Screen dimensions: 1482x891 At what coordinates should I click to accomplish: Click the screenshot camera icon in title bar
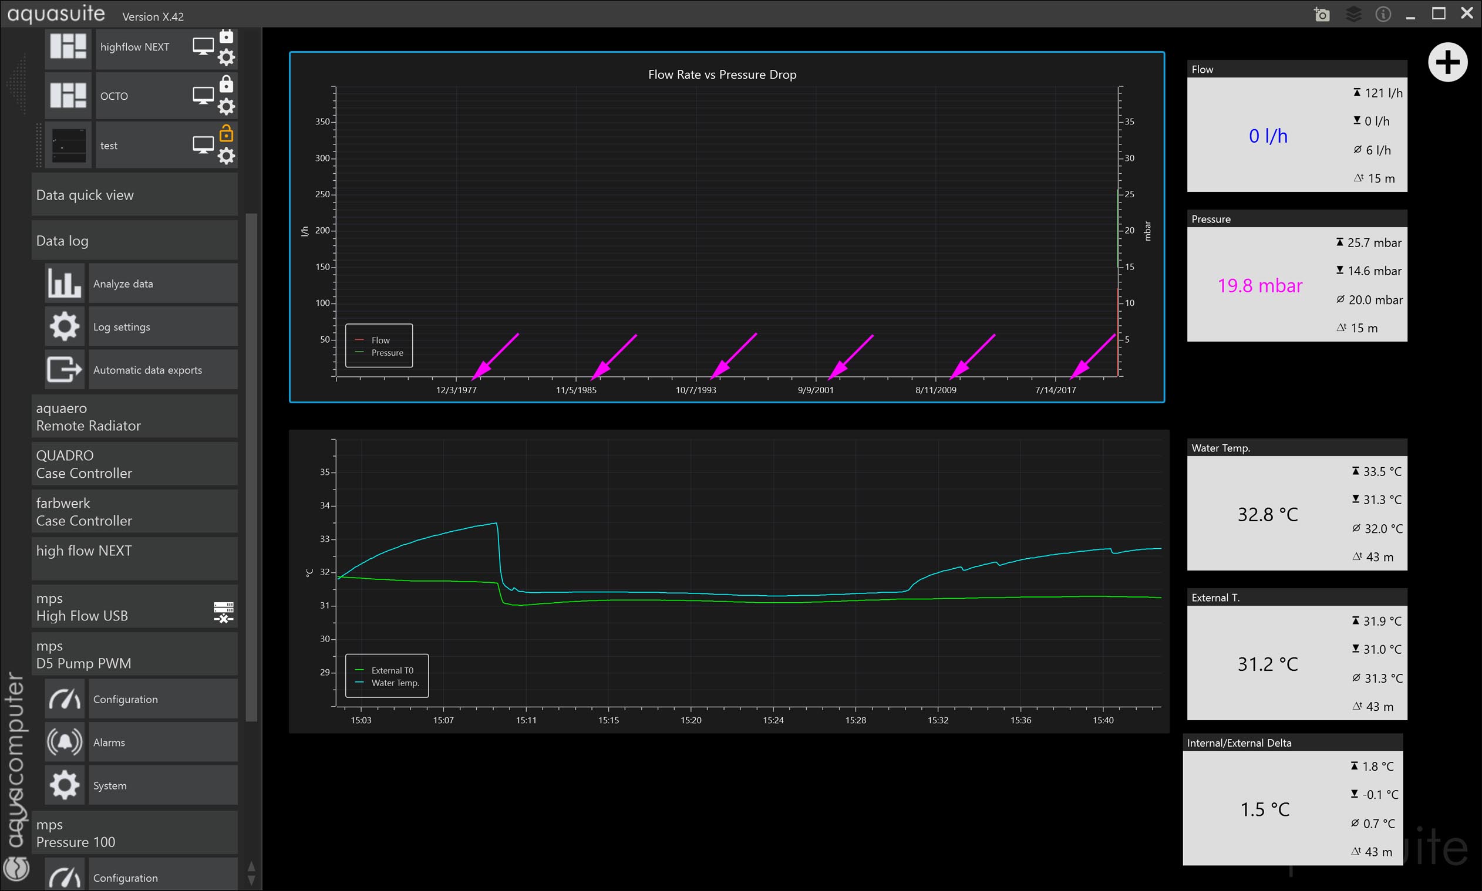coord(1321,15)
